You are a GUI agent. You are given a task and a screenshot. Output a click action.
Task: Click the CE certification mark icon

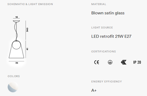pyautogui.click(x=97, y=62)
